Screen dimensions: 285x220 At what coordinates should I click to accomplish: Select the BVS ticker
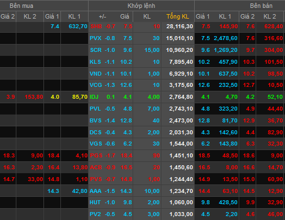pyautogui.click(x=95, y=121)
